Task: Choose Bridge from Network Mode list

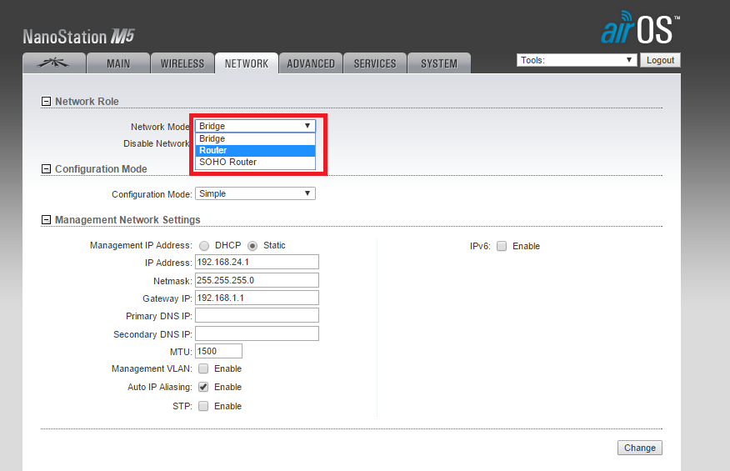Action: 255,138
